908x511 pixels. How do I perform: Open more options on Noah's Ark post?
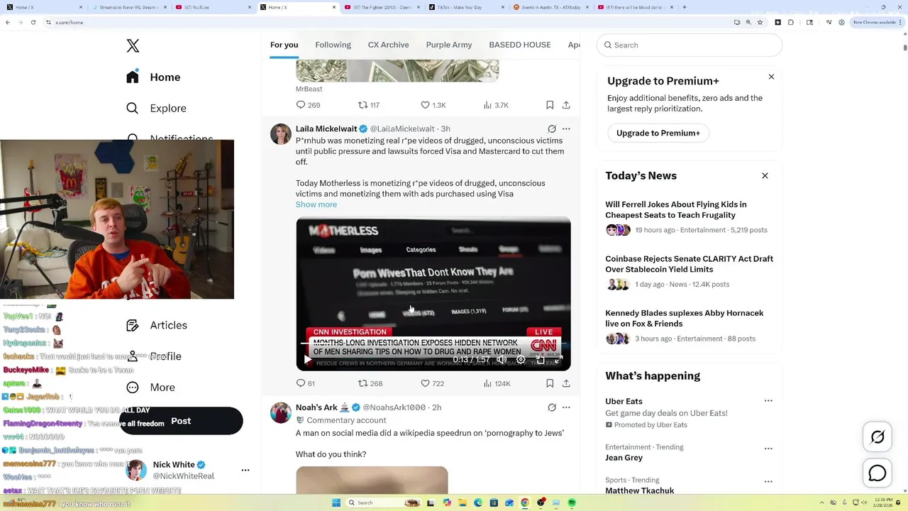(566, 407)
